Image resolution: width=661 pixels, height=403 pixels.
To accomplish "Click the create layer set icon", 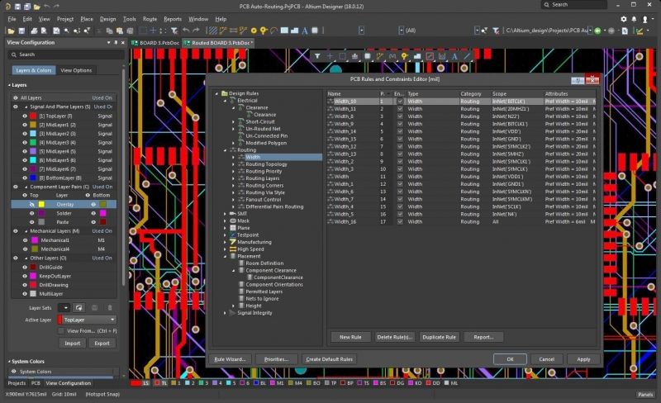I will coord(78,308).
